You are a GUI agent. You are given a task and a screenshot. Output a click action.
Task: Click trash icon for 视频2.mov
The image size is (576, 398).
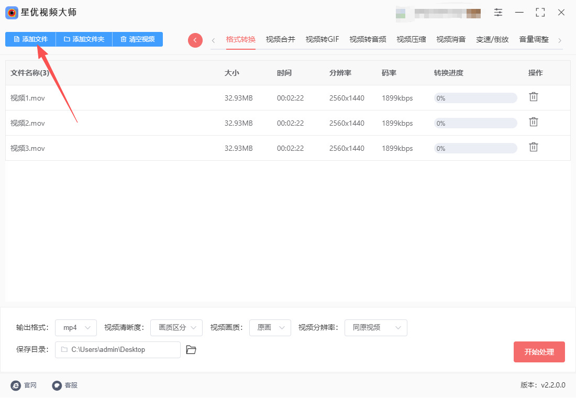pyautogui.click(x=533, y=122)
